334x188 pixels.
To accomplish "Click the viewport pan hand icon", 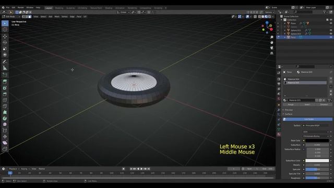I will [x=271, y=43].
